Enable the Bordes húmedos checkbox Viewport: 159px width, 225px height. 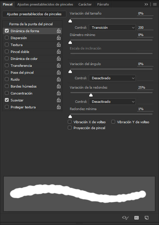(x=7, y=86)
